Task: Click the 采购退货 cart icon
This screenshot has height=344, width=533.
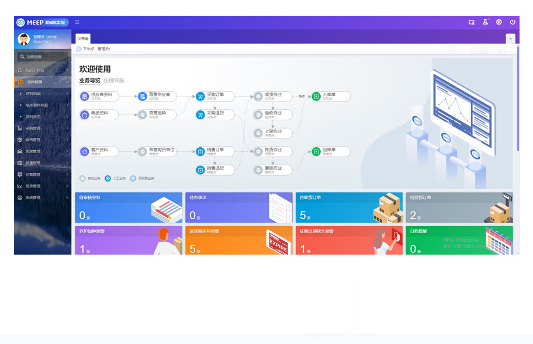Action: [200, 115]
